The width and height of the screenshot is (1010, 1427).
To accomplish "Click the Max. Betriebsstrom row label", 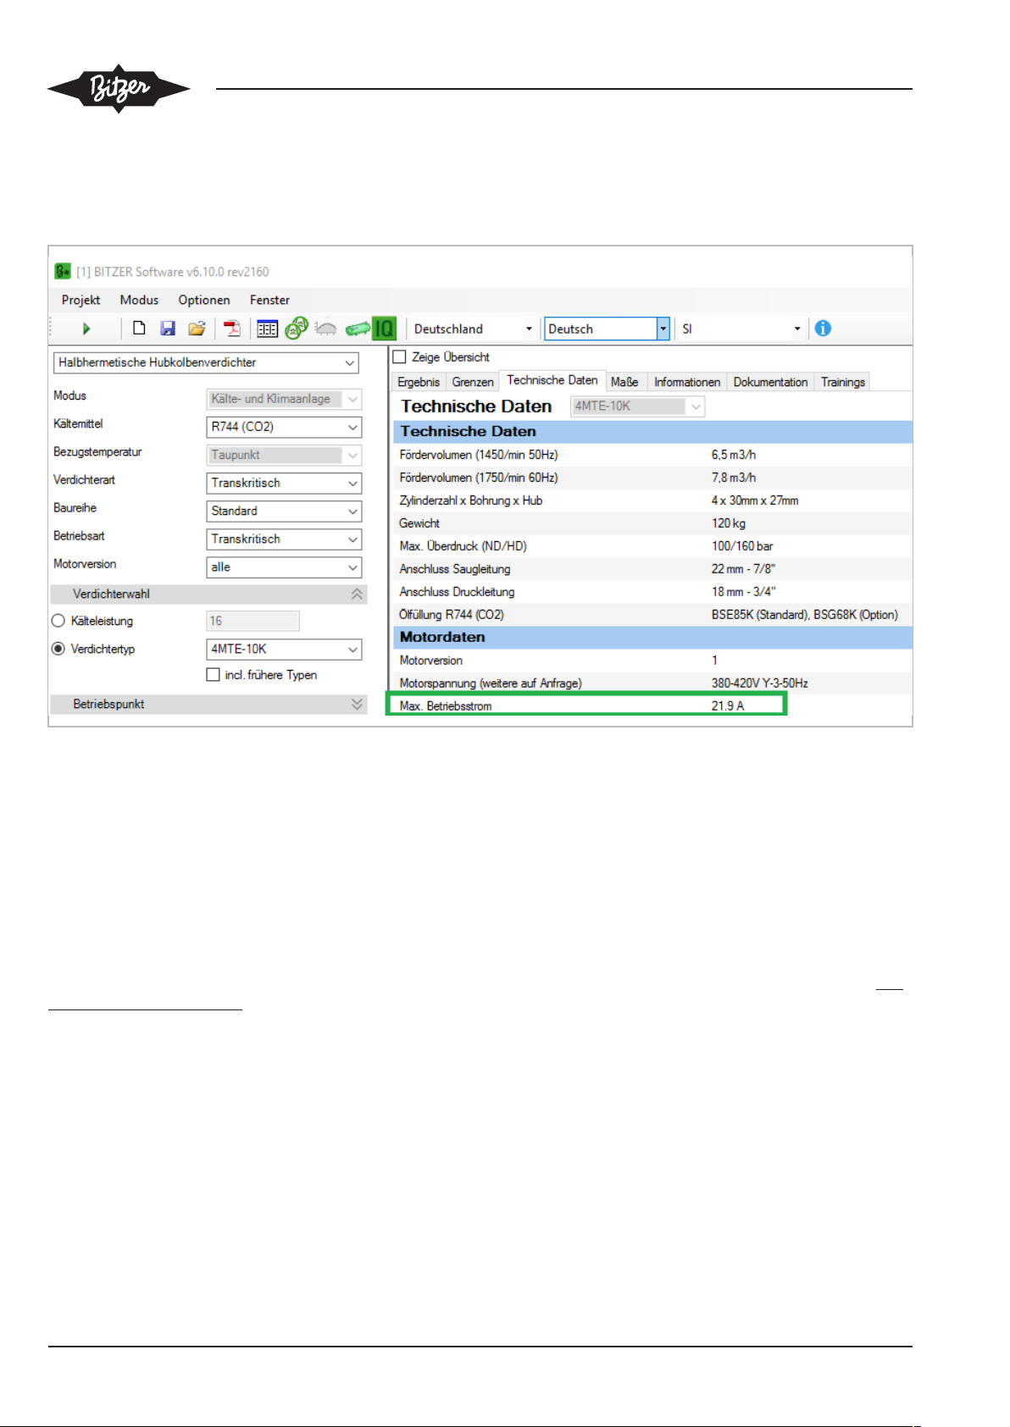I will pos(446,705).
